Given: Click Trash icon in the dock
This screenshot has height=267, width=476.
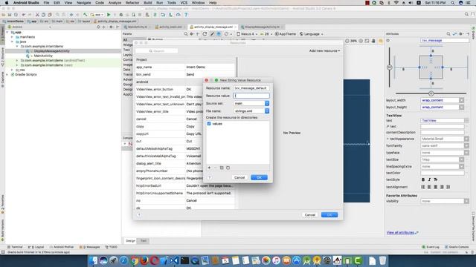Looking at the screenshot, I should point(382,260).
